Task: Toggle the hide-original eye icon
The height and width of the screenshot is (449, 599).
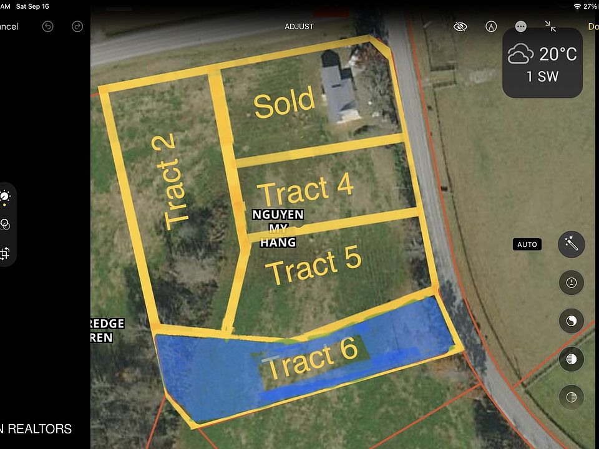Action: pos(460,26)
